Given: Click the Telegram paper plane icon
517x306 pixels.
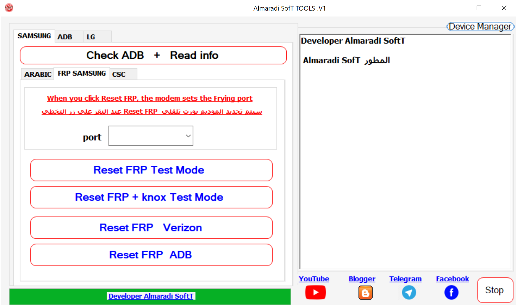Looking at the screenshot, I should [409, 292].
